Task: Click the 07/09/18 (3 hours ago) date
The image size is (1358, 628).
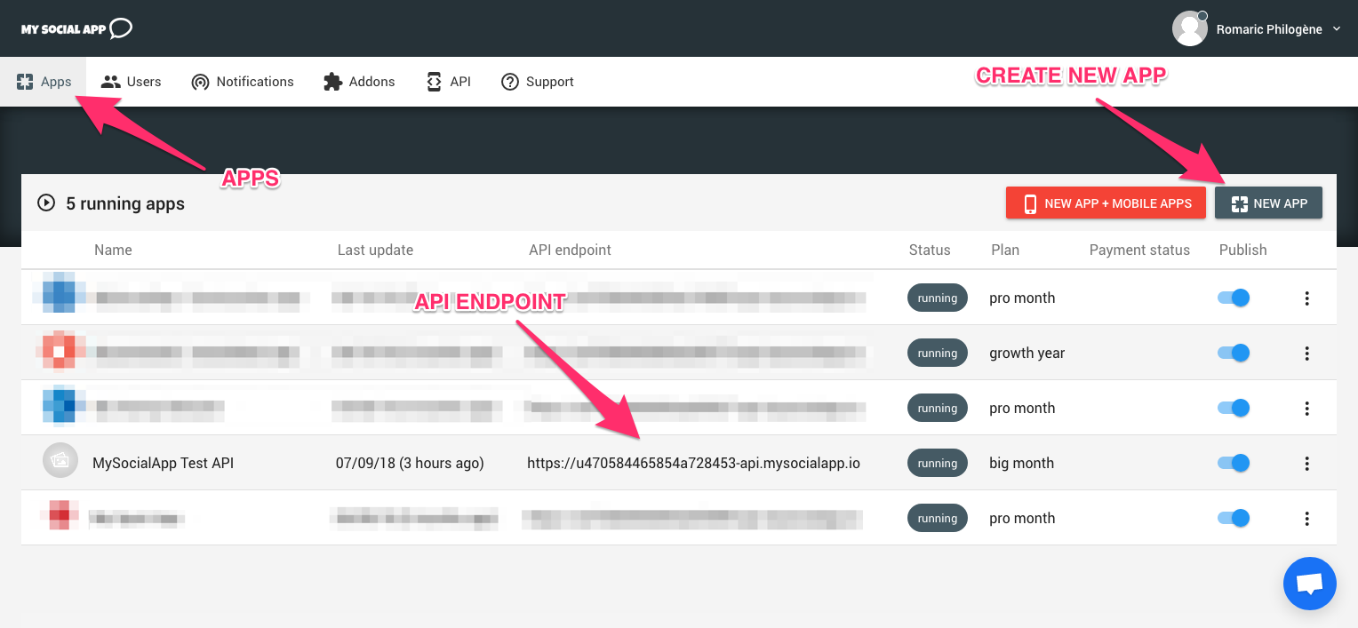Action: 410,463
